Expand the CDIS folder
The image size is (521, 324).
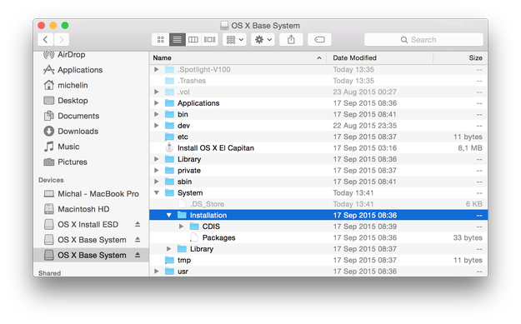point(181,227)
